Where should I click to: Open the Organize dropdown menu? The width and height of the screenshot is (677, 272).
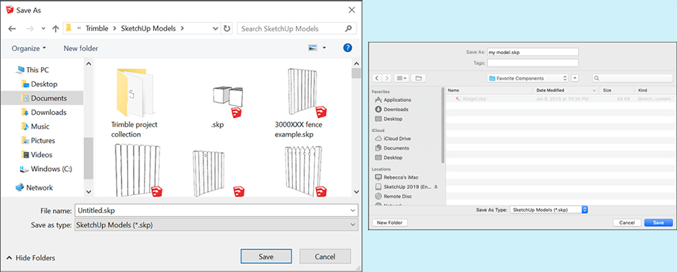(x=29, y=48)
